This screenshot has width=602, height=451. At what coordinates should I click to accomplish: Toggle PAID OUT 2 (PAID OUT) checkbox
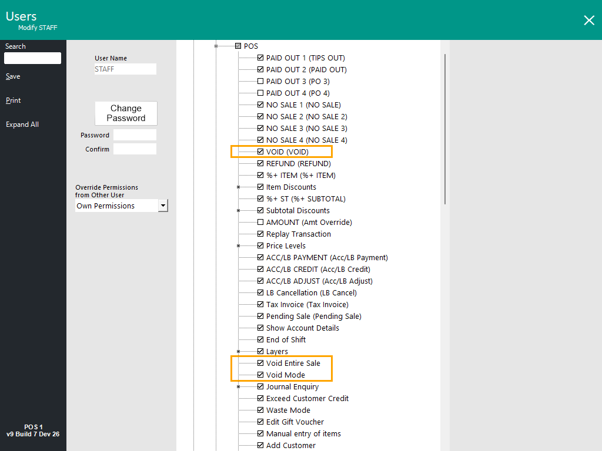260,69
